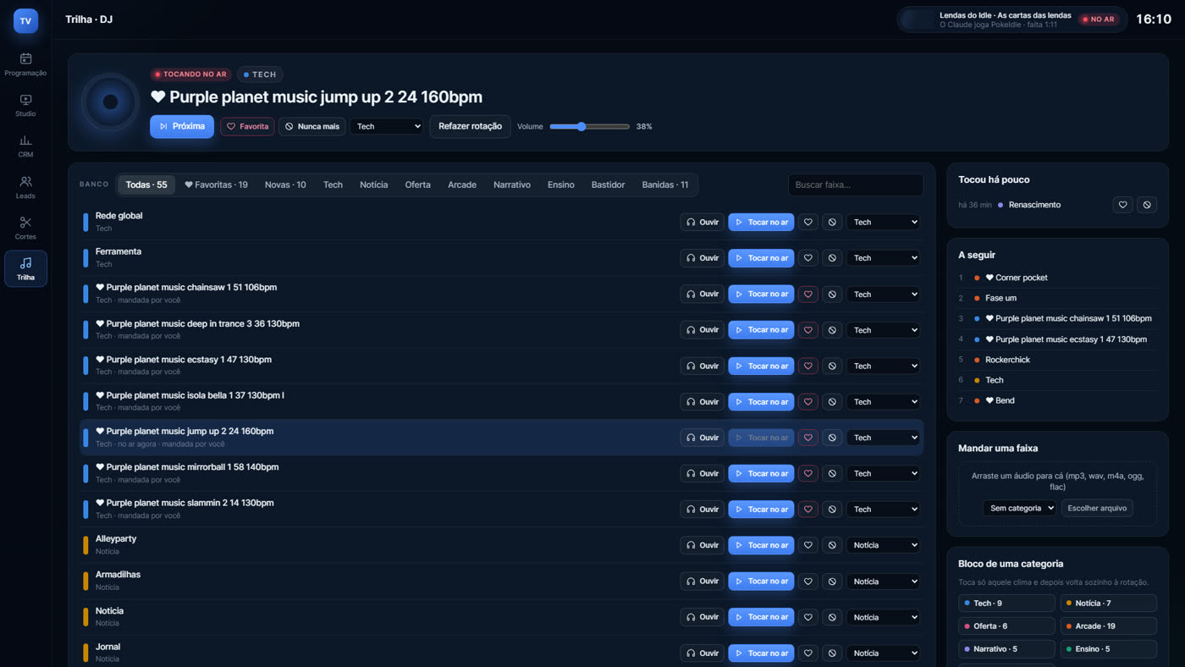Image resolution: width=1185 pixels, height=667 pixels.
Task: Skip to next track with Próxima
Action: coord(182,126)
